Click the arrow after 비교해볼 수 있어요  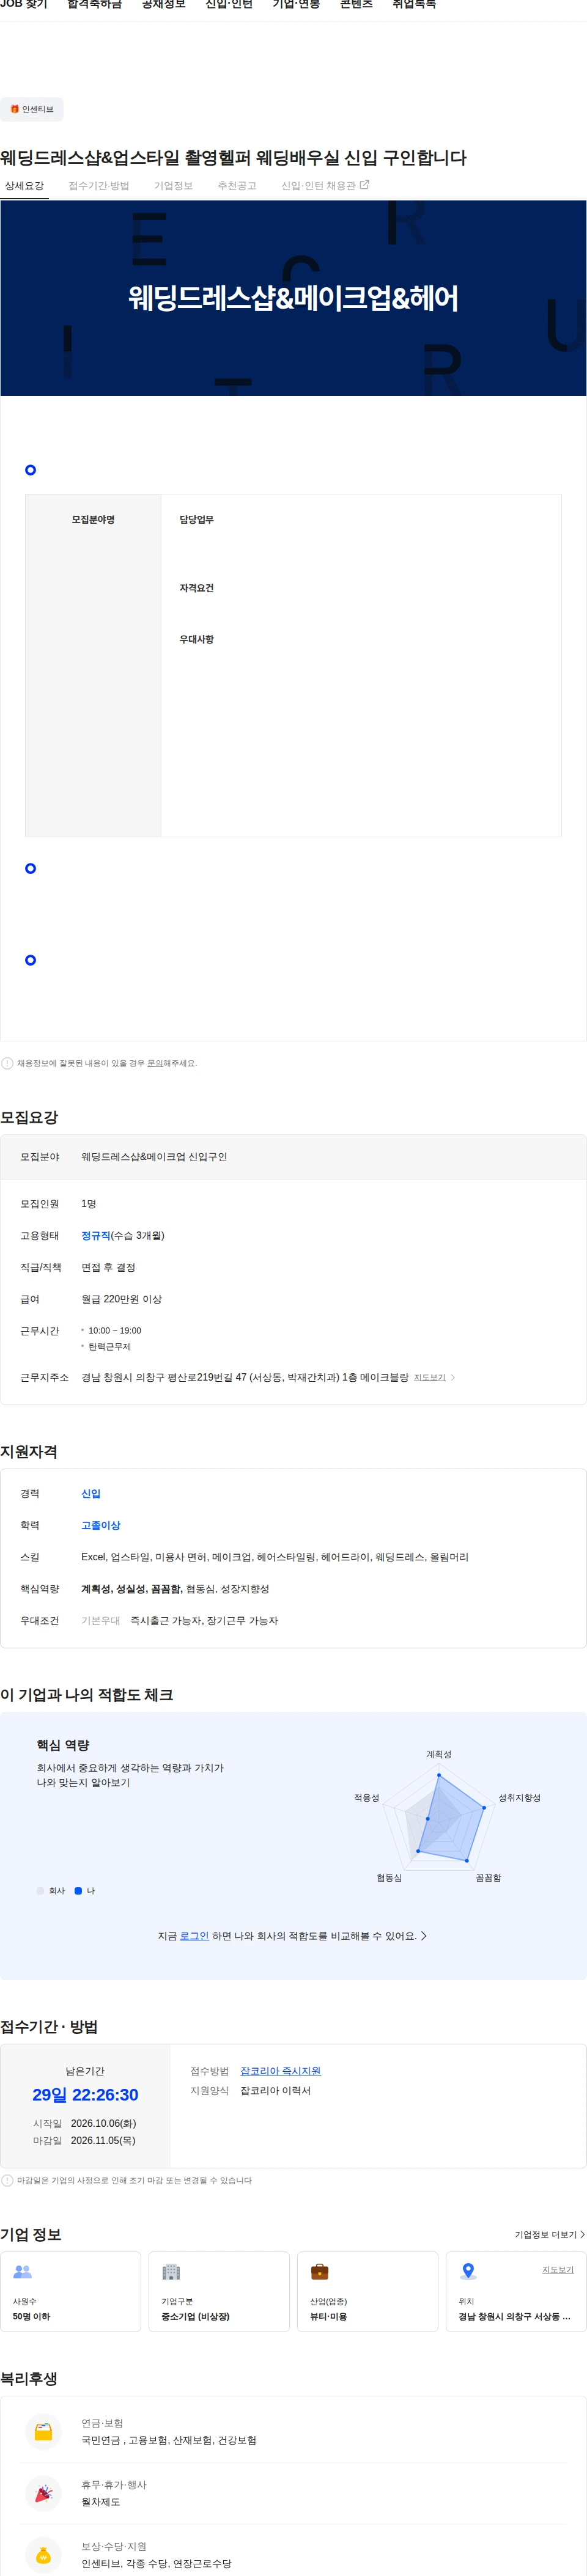click(x=424, y=1936)
